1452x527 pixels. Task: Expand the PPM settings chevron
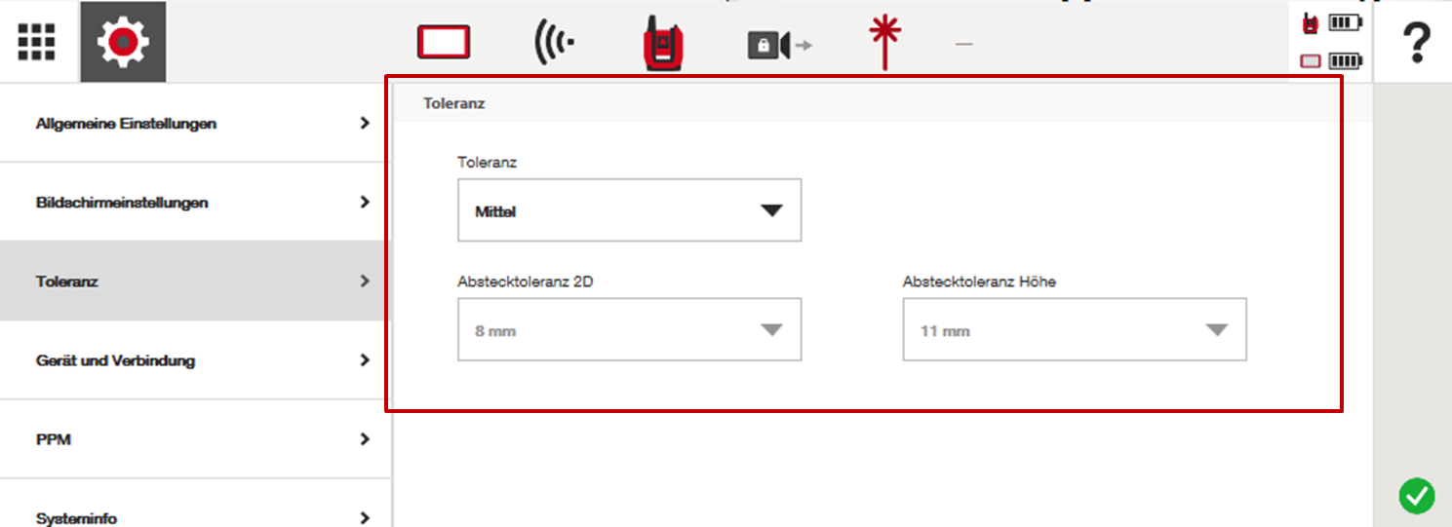(365, 439)
